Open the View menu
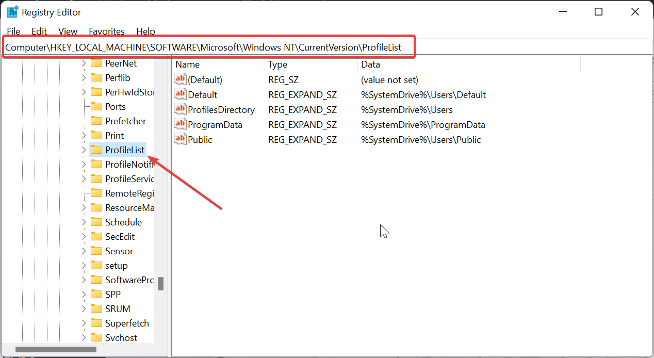Screen dimensions: 654x358 point(68,31)
